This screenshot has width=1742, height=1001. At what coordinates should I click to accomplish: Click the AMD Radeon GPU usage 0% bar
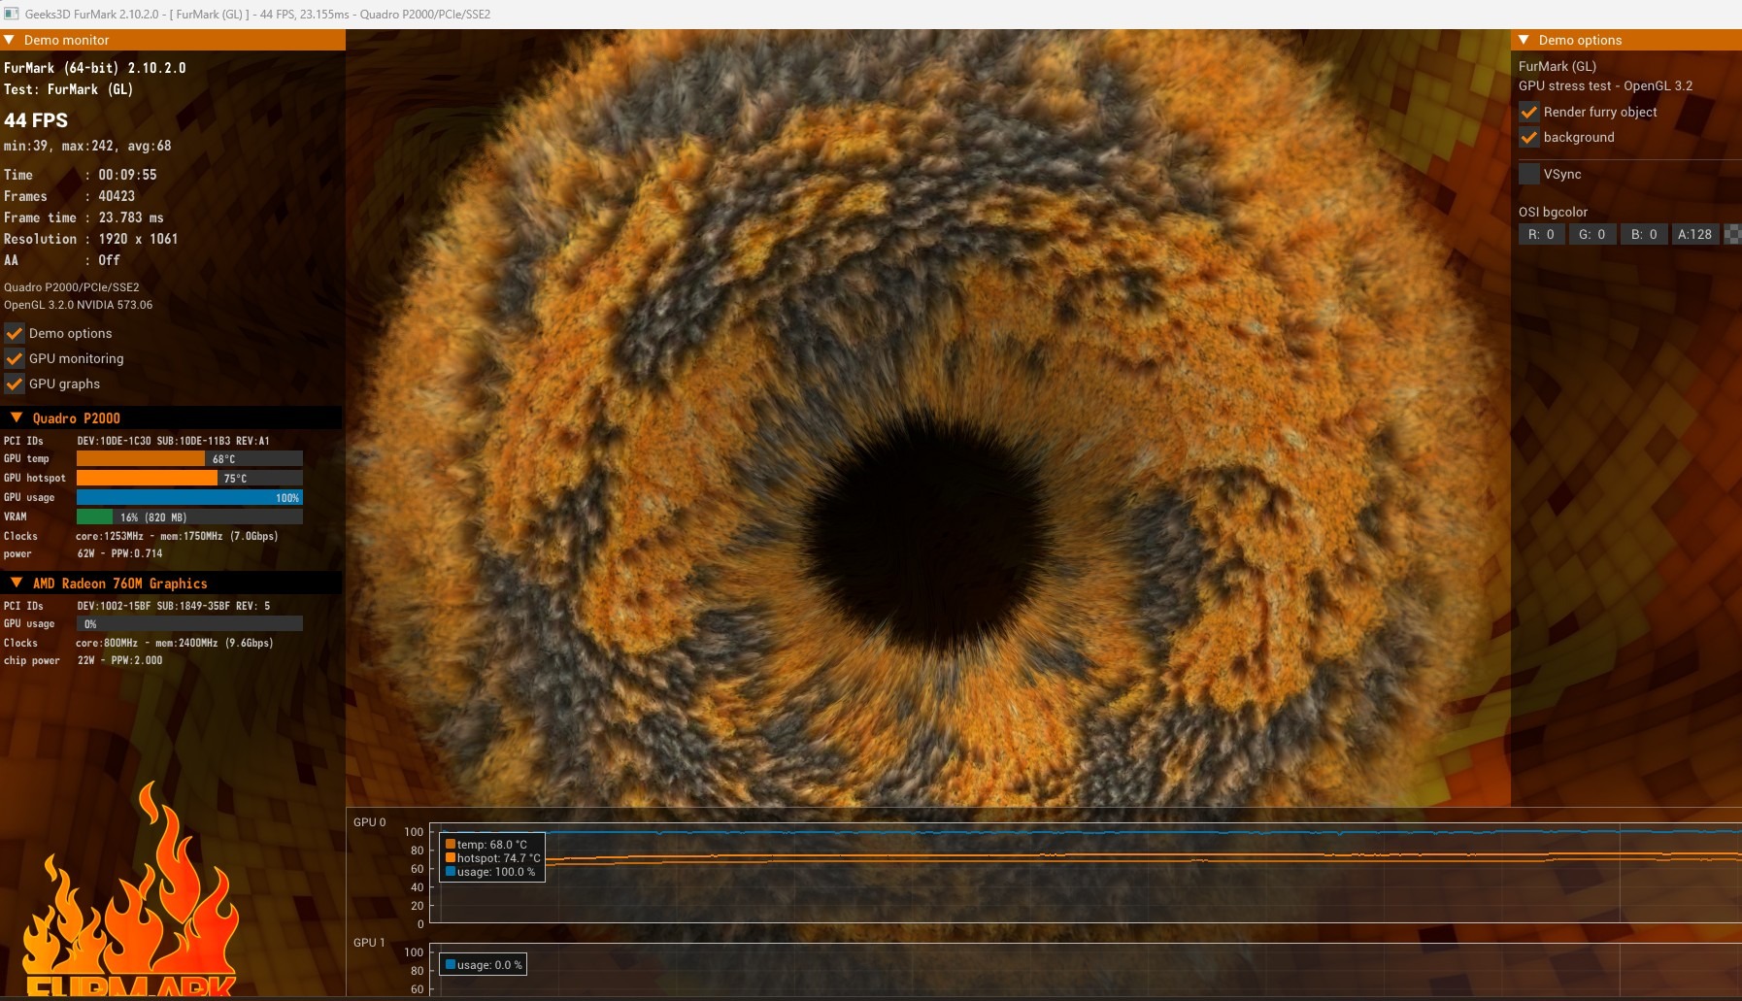pyautogui.click(x=189, y=623)
